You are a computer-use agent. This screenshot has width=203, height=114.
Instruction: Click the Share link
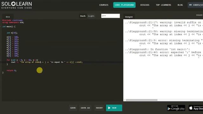pos(199,15)
